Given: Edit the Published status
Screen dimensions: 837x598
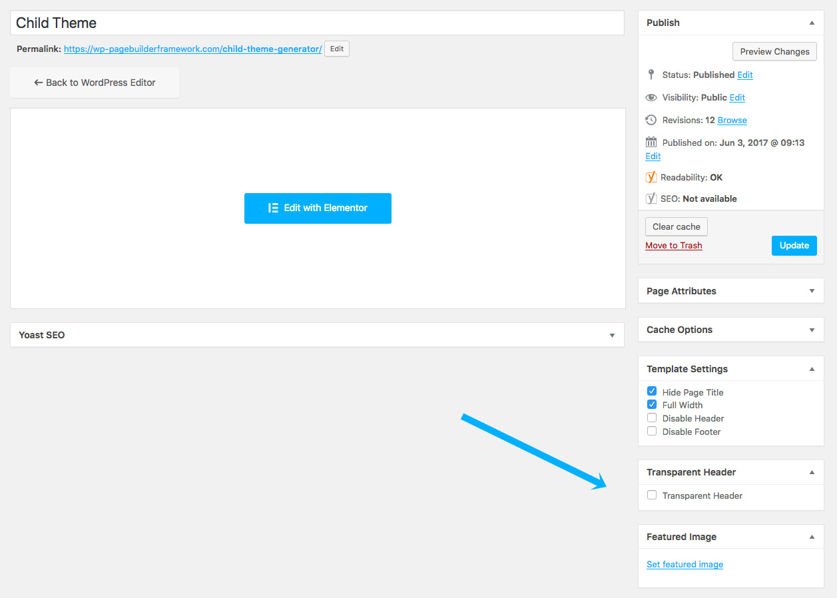Looking at the screenshot, I should point(745,75).
